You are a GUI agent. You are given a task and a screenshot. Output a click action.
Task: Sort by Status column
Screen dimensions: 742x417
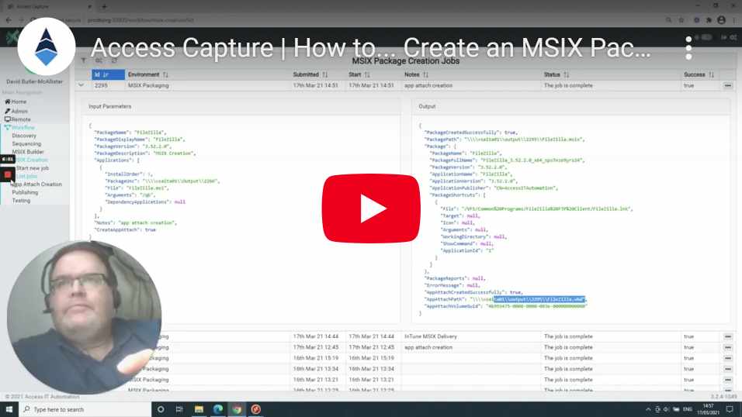[556, 74]
